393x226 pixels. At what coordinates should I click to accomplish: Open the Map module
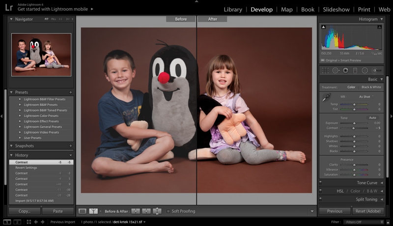point(287,9)
